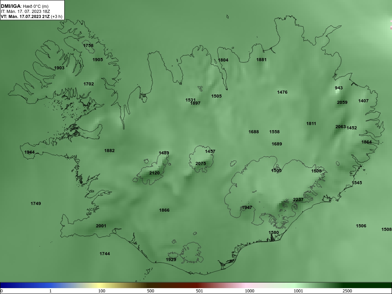Click the value 1476

(x=282, y=92)
